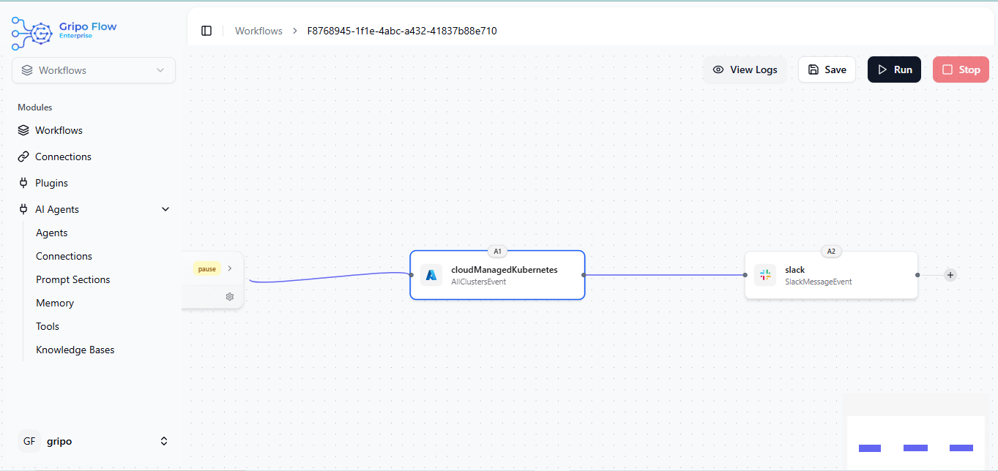Collapse the AI Agents section chevron
Image resolution: width=998 pixels, height=471 pixels.
click(x=165, y=209)
